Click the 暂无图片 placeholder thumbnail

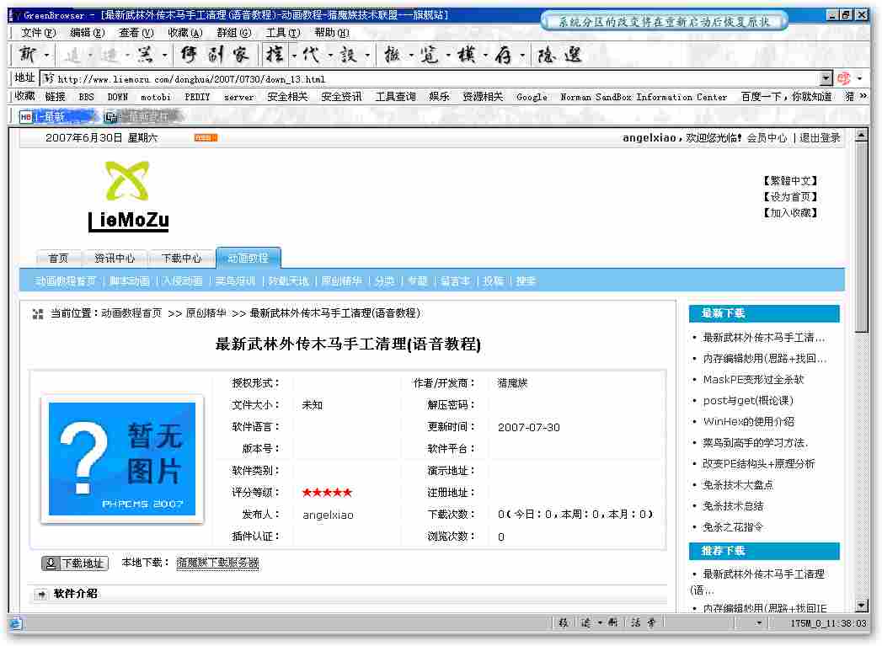122,459
